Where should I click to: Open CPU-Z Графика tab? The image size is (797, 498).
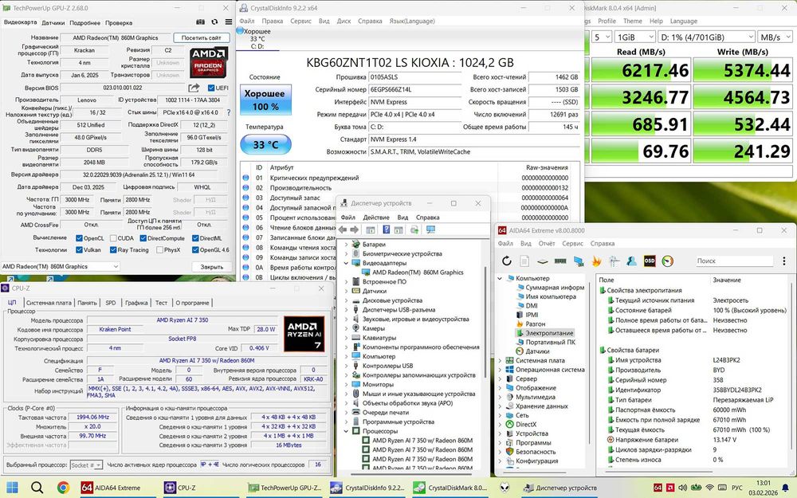[x=136, y=302]
